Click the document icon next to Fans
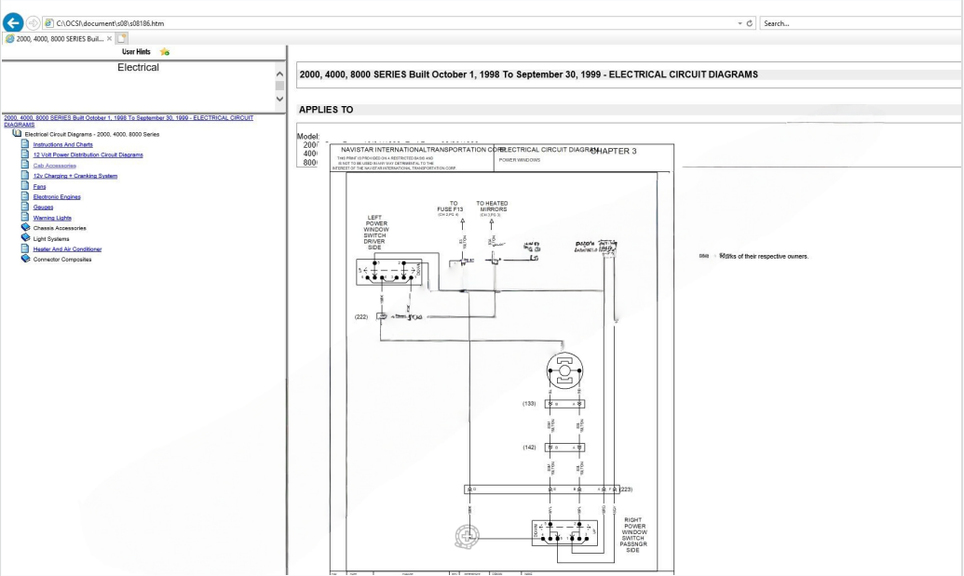The image size is (964, 576). 25,186
